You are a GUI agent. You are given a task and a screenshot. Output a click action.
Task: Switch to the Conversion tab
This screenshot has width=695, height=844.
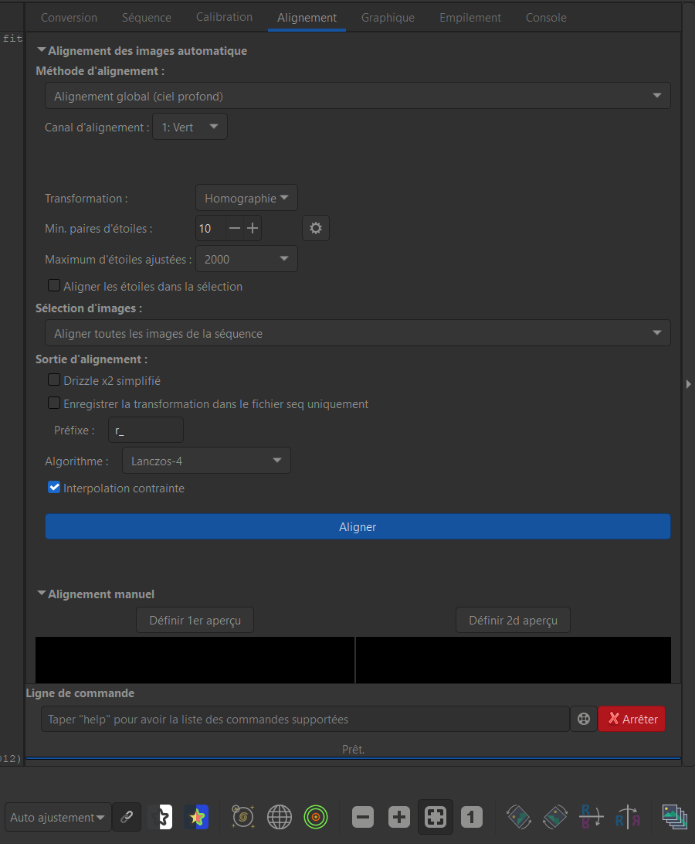[69, 18]
